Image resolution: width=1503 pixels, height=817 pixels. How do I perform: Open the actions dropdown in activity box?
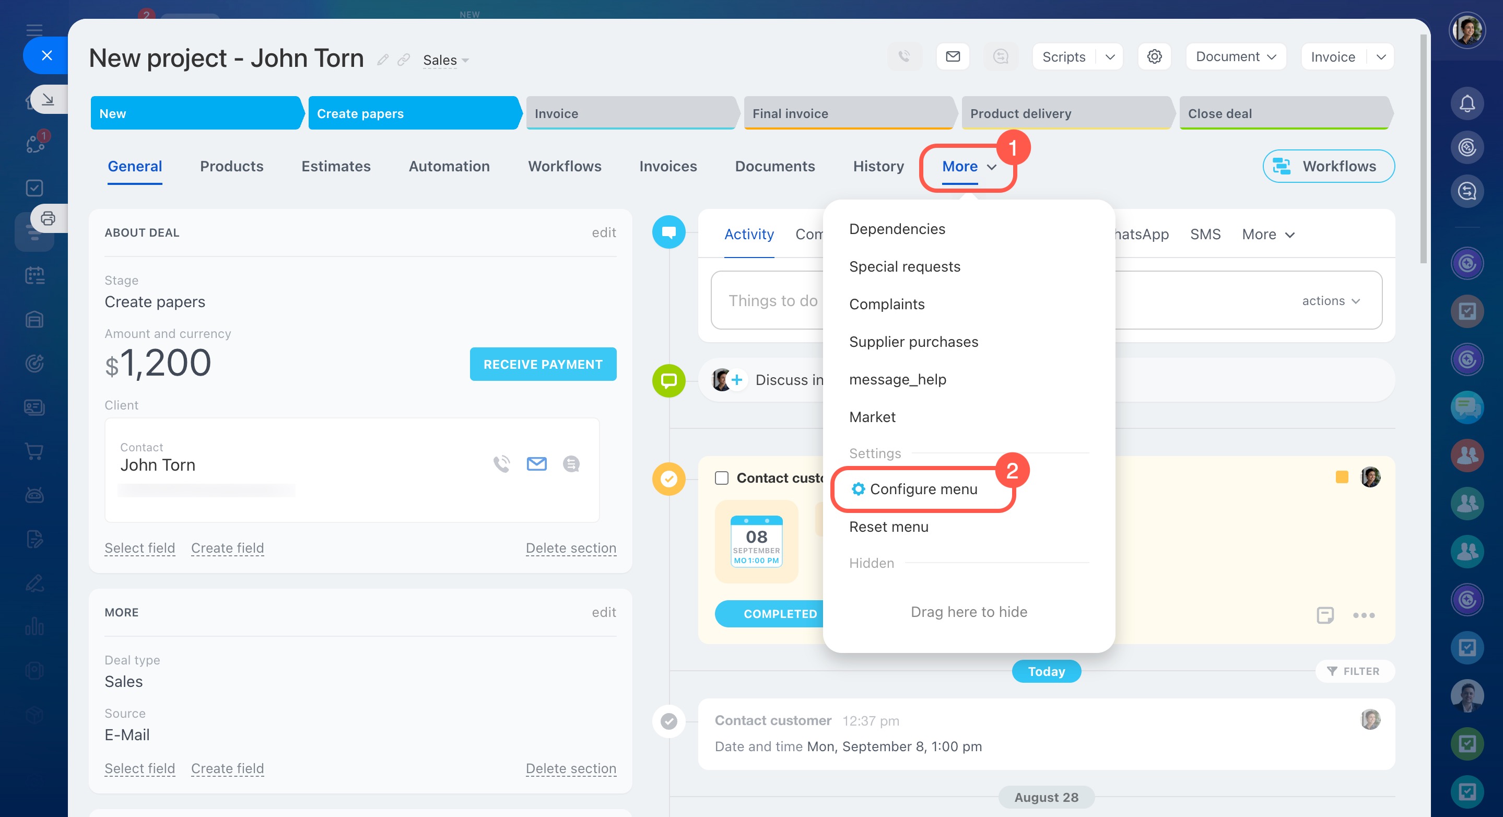(x=1330, y=300)
